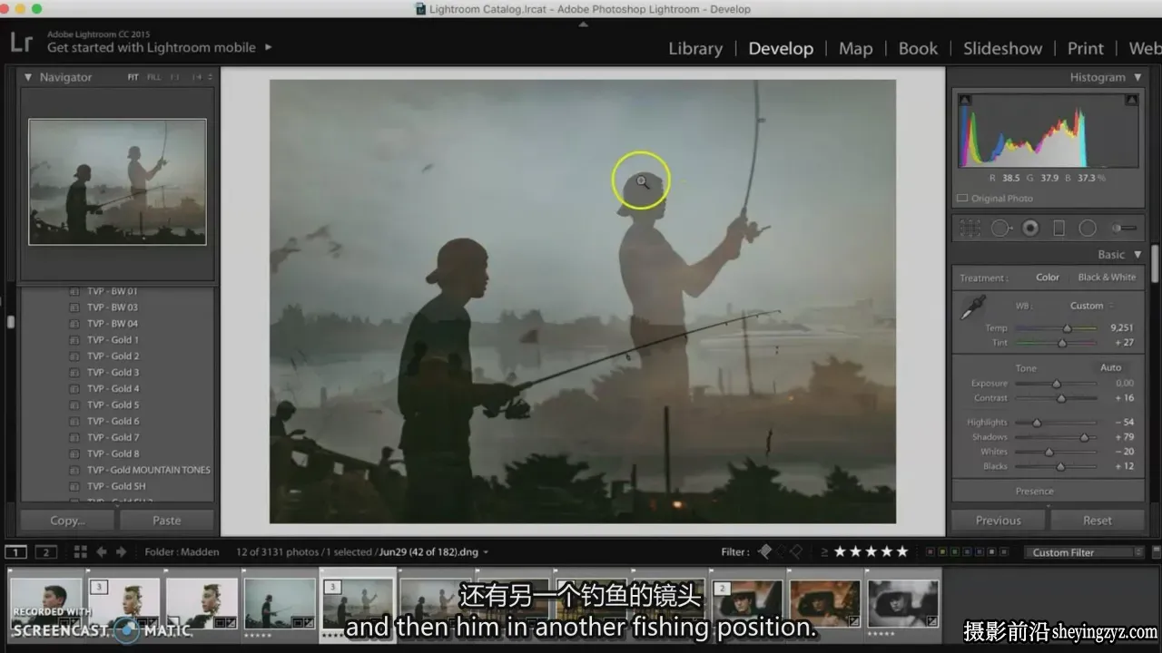The image size is (1162, 653).
Task: Switch to the Develop module
Action: pyautogui.click(x=781, y=49)
